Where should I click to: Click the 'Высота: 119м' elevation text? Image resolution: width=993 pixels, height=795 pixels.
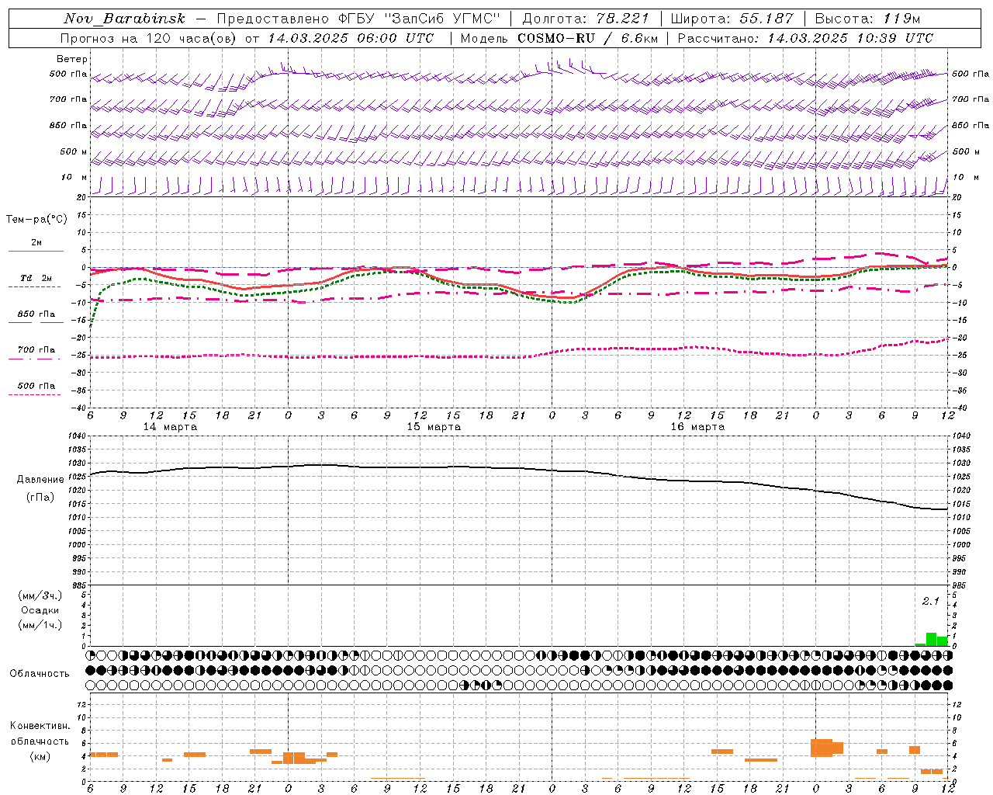867,19
